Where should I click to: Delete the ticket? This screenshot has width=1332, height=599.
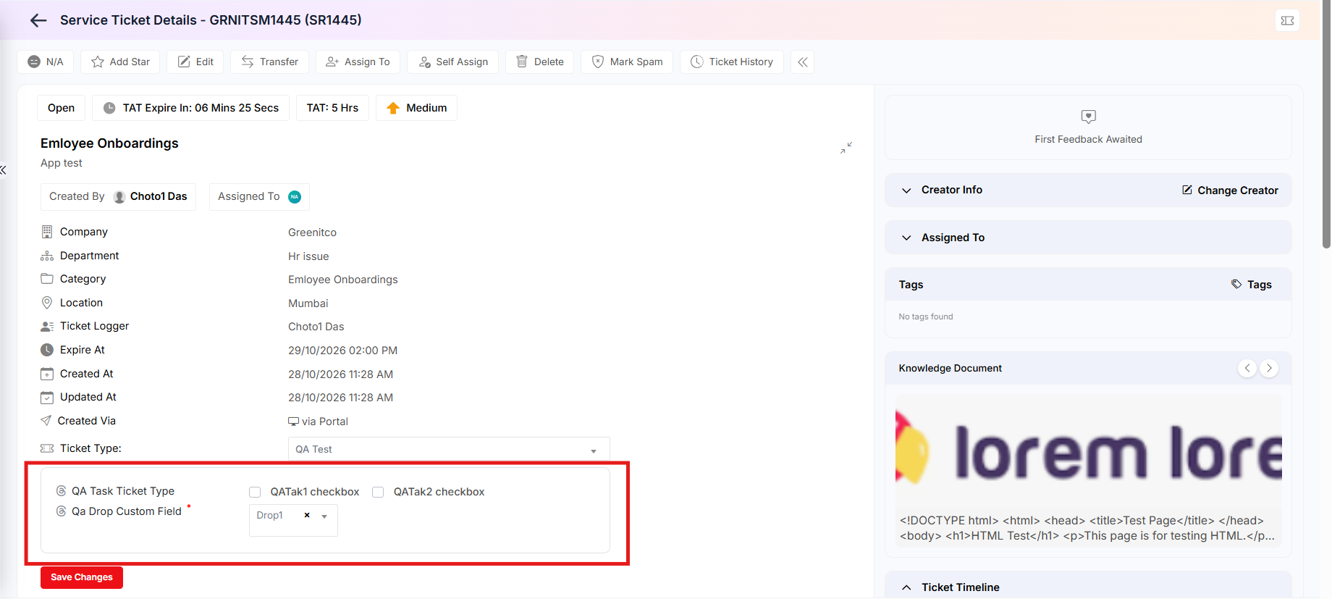coord(539,62)
